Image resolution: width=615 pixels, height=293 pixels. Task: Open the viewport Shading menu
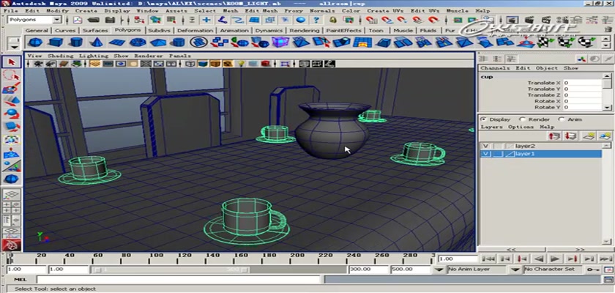60,56
